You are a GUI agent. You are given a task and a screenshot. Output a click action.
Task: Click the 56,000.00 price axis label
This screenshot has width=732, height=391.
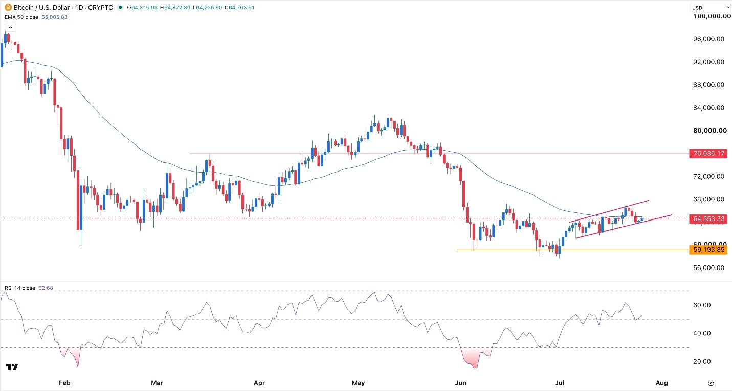pyautogui.click(x=708, y=267)
